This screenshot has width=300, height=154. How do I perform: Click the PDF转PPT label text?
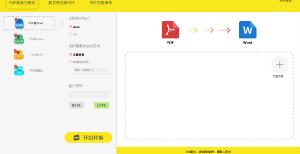click(x=37, y=55)
